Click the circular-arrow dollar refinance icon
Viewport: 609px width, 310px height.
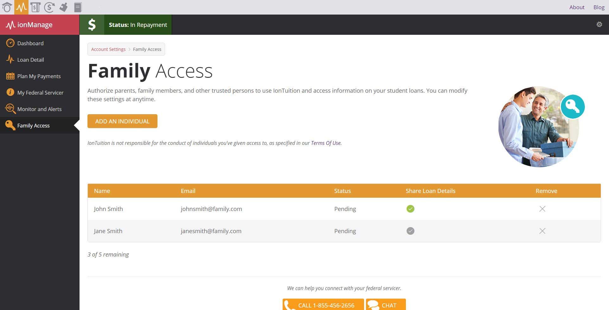coord(49,7)
